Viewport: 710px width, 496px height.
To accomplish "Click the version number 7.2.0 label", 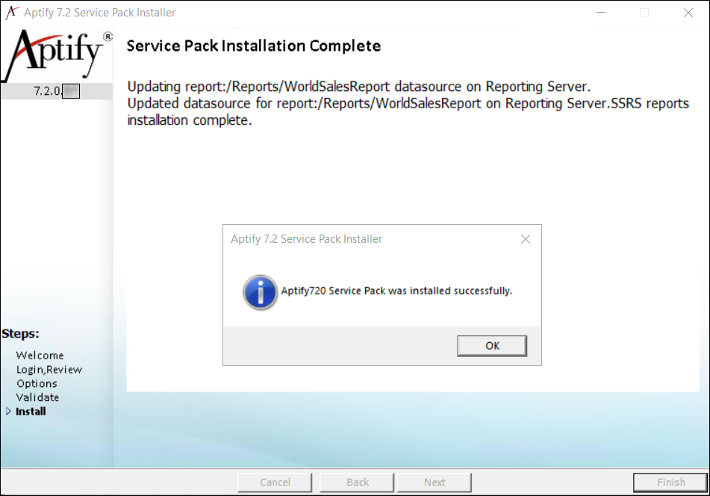I will [x=48, y=91].
